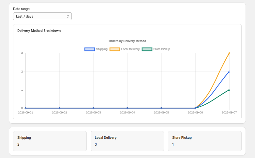Click the 2026-09-03 axis label

(x=94, y=112)
